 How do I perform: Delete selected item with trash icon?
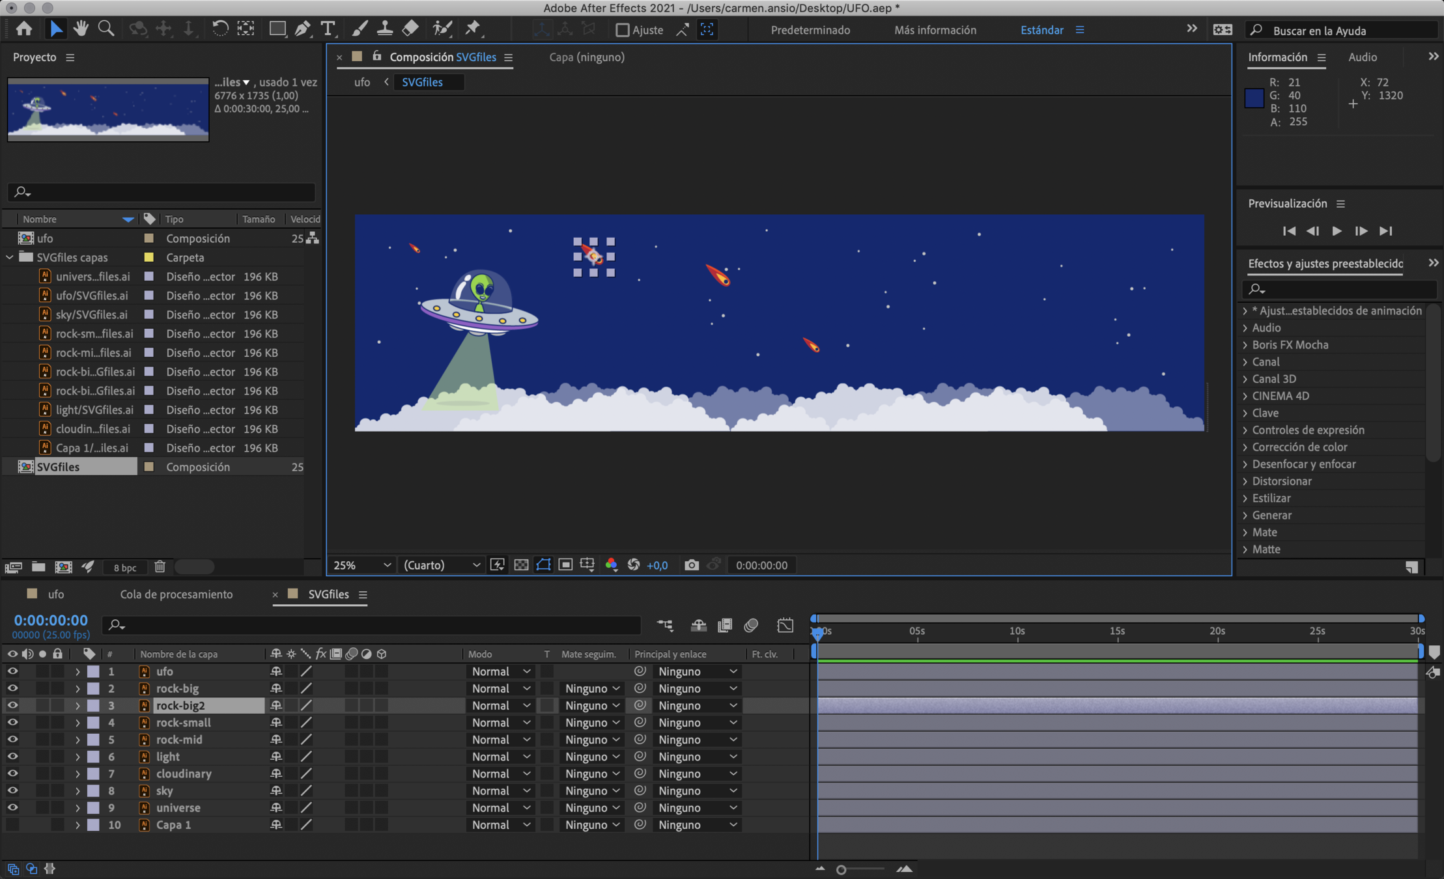pos(160,567)
